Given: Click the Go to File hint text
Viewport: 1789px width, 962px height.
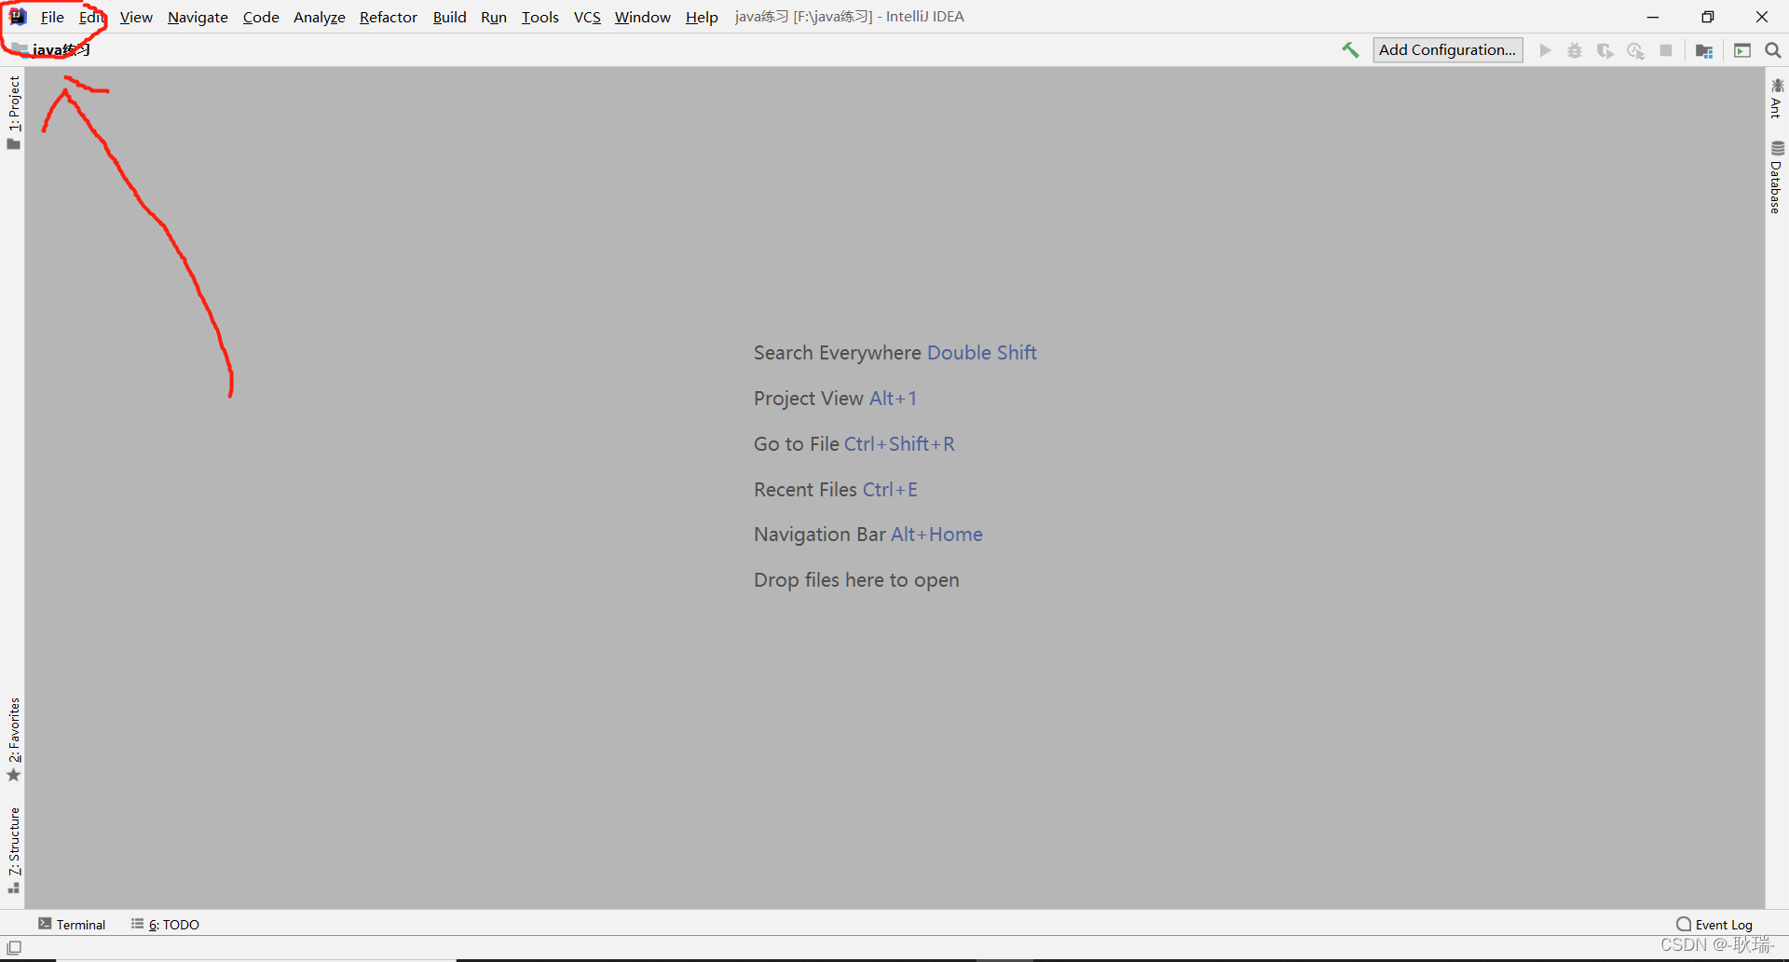Looking at the screenshot, I should point(854,444).
